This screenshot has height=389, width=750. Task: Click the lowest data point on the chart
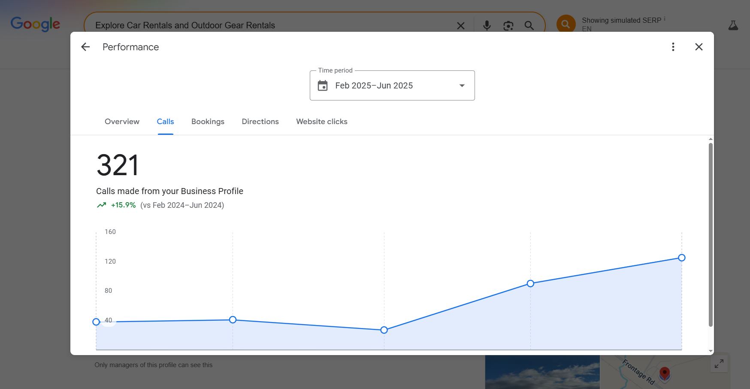point(384,330)
